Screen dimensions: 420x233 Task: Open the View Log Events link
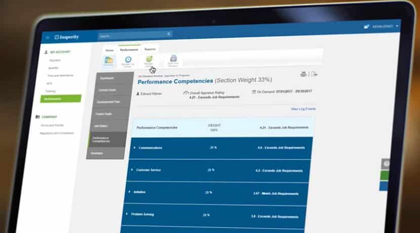[303, 109]
